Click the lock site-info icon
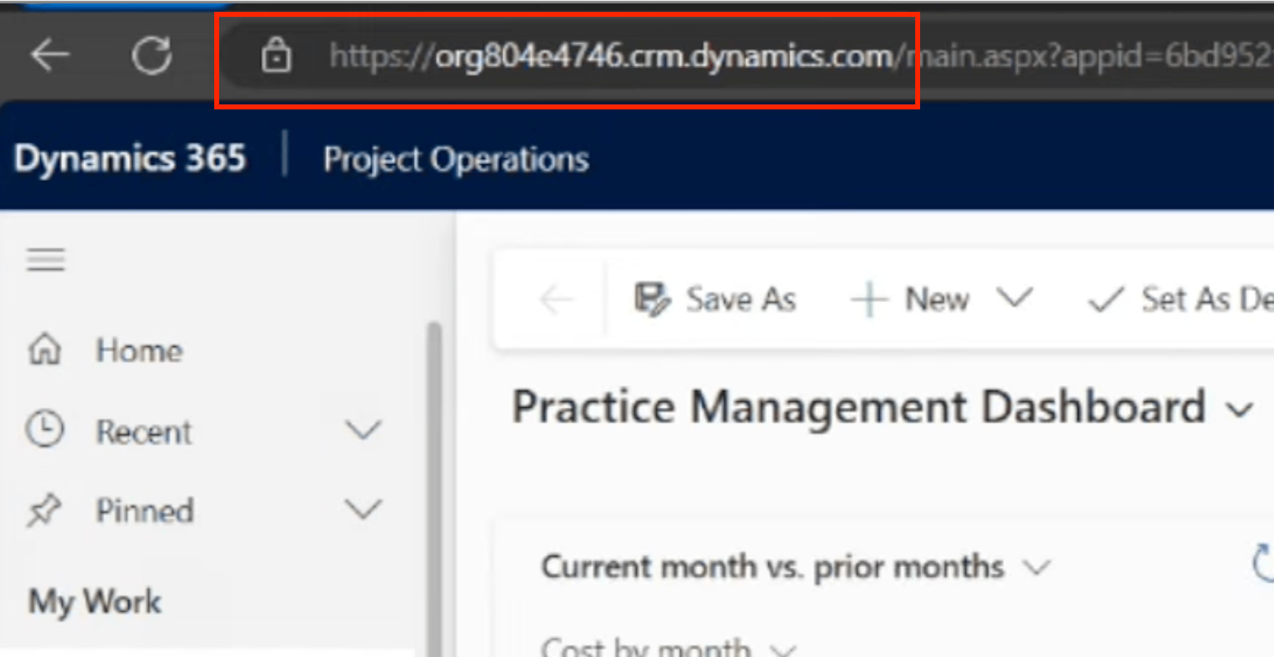1274x657 pixels. pyautogui.click(x=276, y=55)
